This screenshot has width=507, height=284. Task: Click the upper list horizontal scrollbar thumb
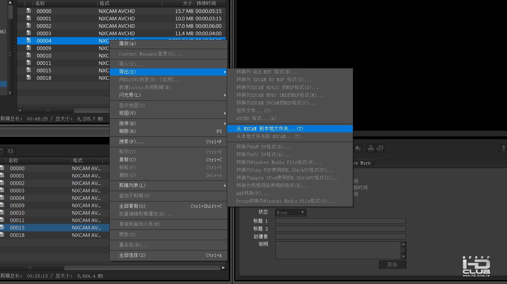coord(48,110)
